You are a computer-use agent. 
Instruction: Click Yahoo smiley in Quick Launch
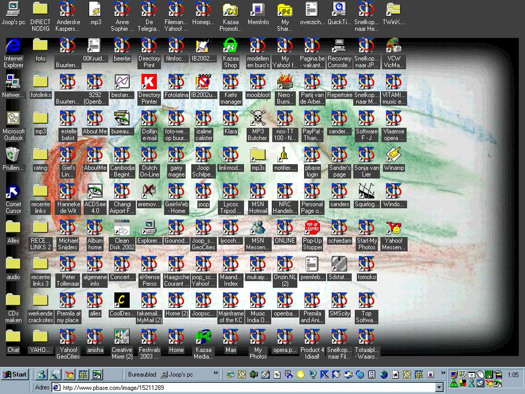pyautogui.click(x=69, y=375)
